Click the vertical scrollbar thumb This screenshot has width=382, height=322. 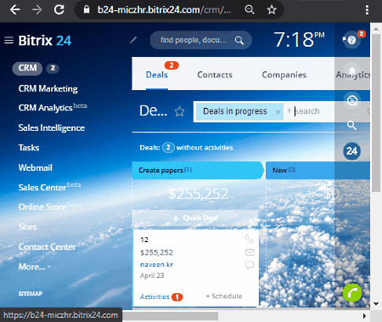point(376,113)
